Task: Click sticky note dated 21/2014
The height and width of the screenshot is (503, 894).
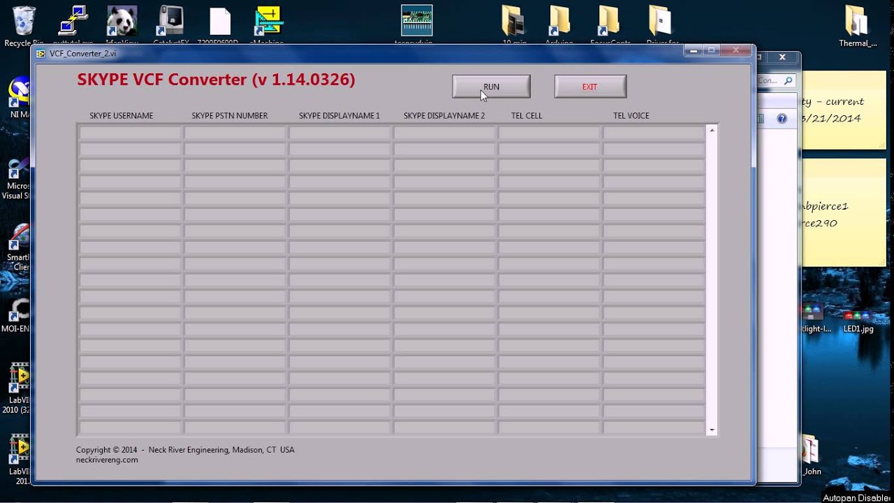Action: click(844, 110)
